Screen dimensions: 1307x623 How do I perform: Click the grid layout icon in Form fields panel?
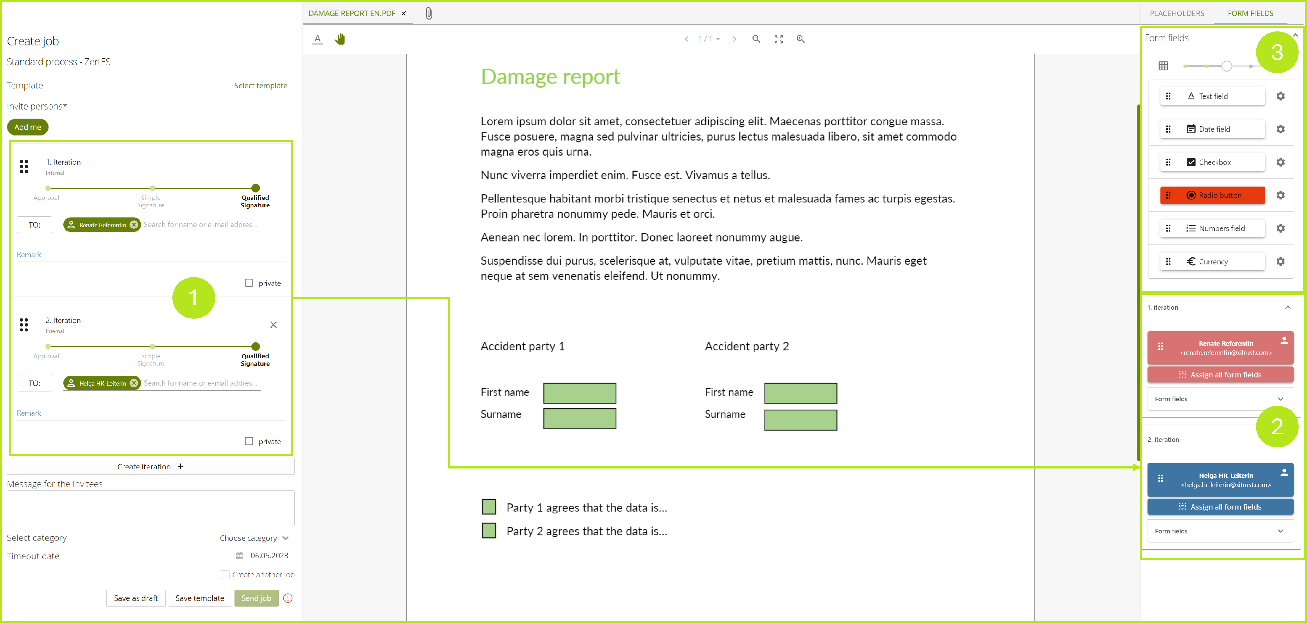(x=1163, y=65)
